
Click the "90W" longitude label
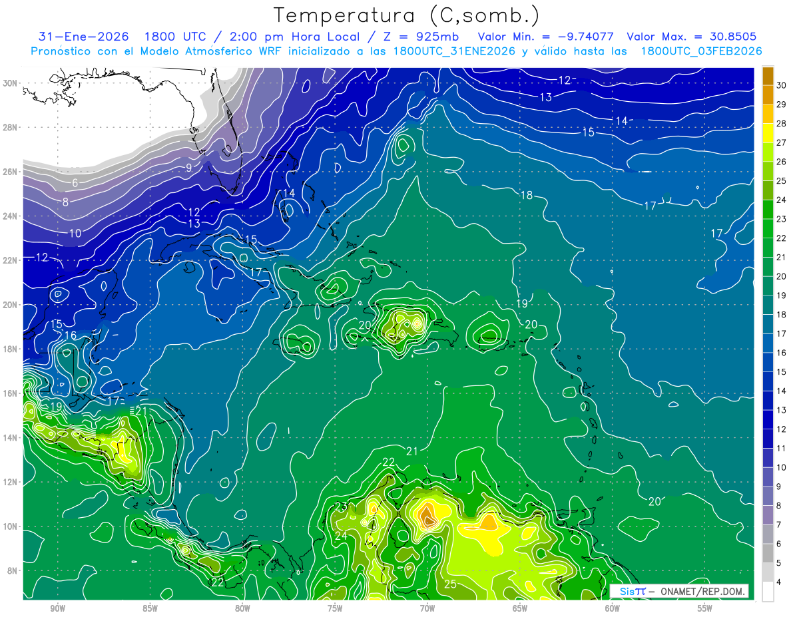pos(57,608)
